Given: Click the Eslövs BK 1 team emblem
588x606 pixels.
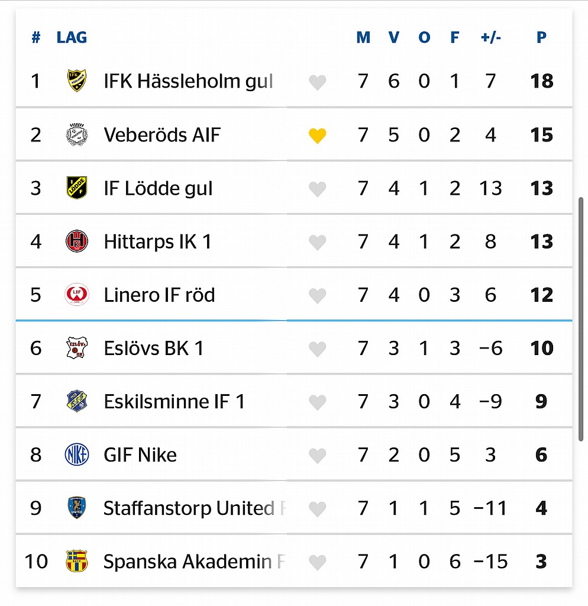Looking at the screenshot, I should click(77, 348).
